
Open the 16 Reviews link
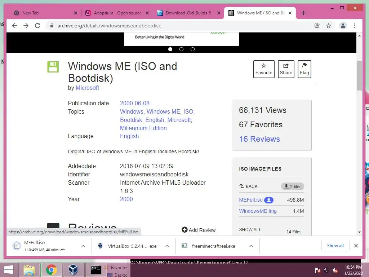coord(259,139)
